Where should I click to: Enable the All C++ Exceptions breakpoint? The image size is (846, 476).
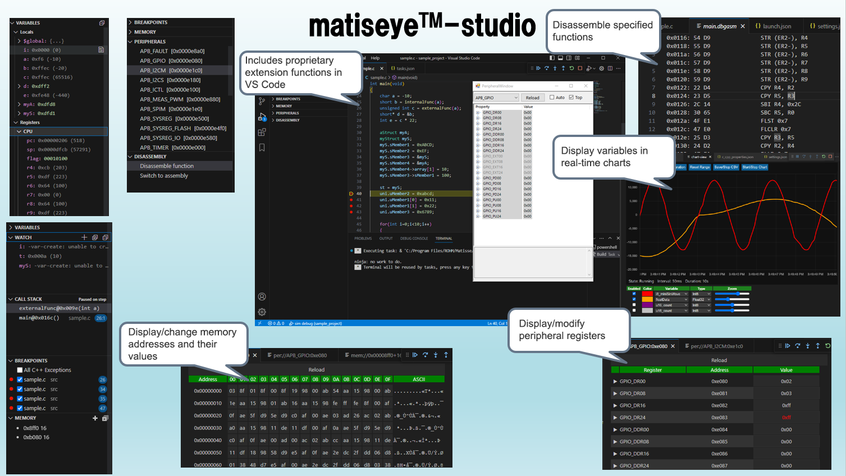20,370
